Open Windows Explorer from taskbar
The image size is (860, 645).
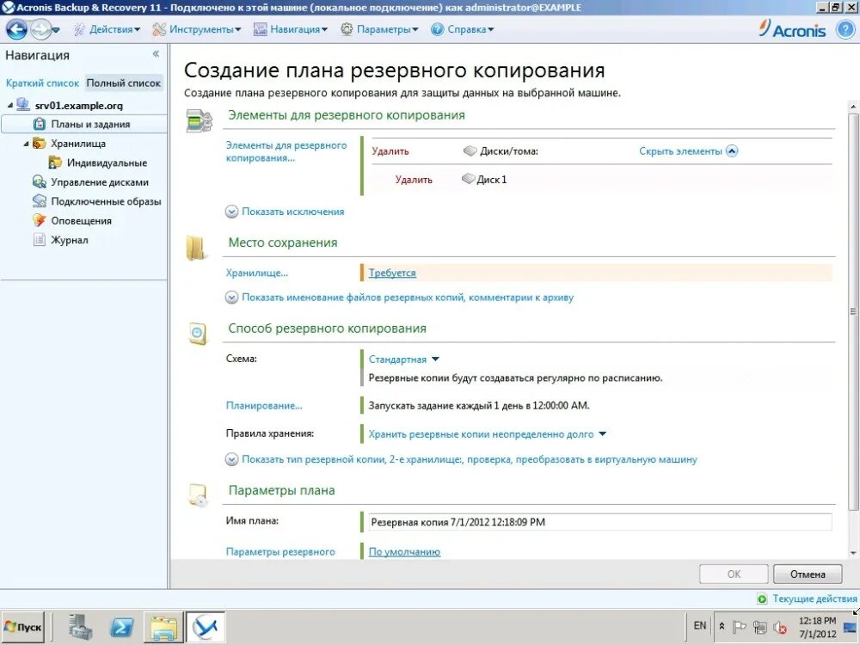tap(163, 628)
